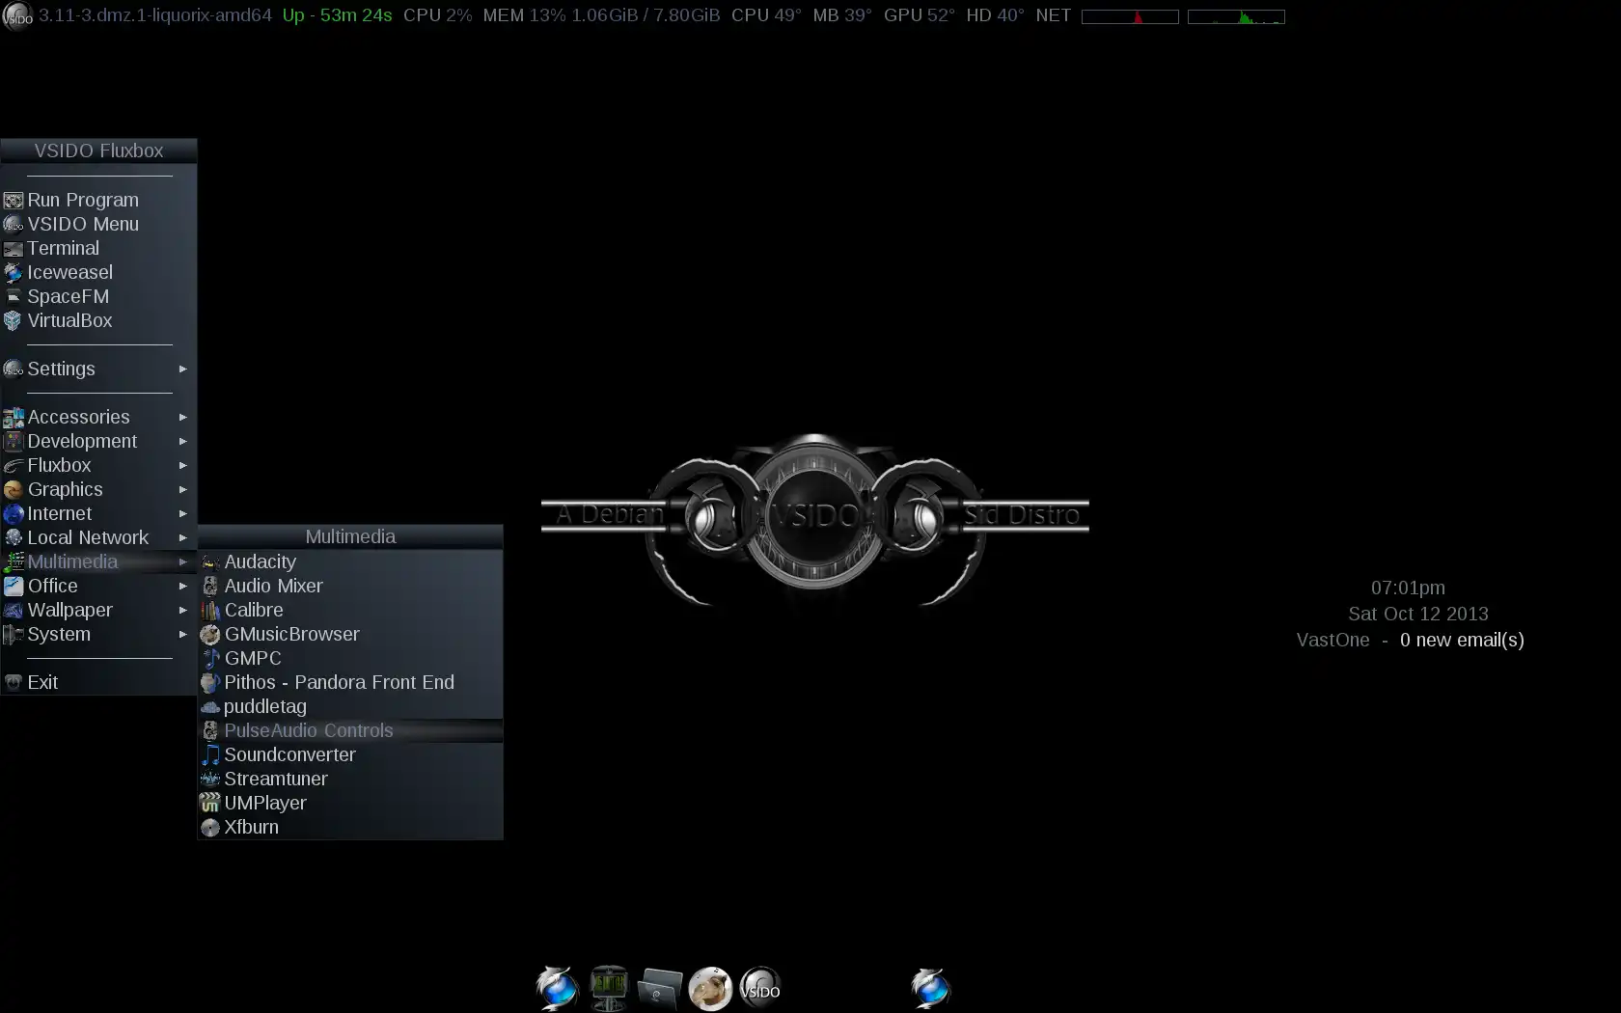This screenshot has width=1621, height=1013.
Task: Expand the Settings submenu arrow
Action: pyautogui.click(x=182, y=369)
